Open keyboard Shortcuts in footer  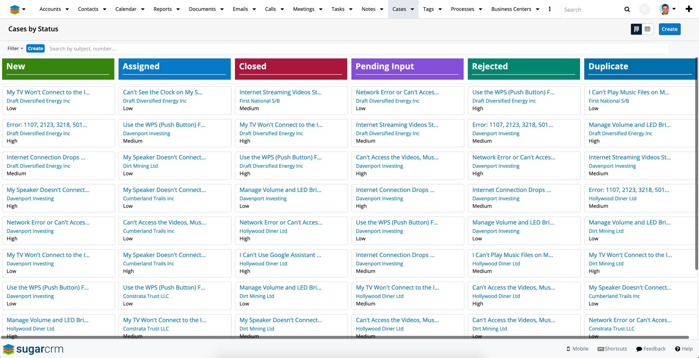coord(612,349)
